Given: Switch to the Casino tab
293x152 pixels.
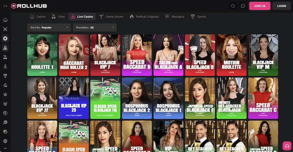Looking at the screenshot, I should [x=37, y=16].
